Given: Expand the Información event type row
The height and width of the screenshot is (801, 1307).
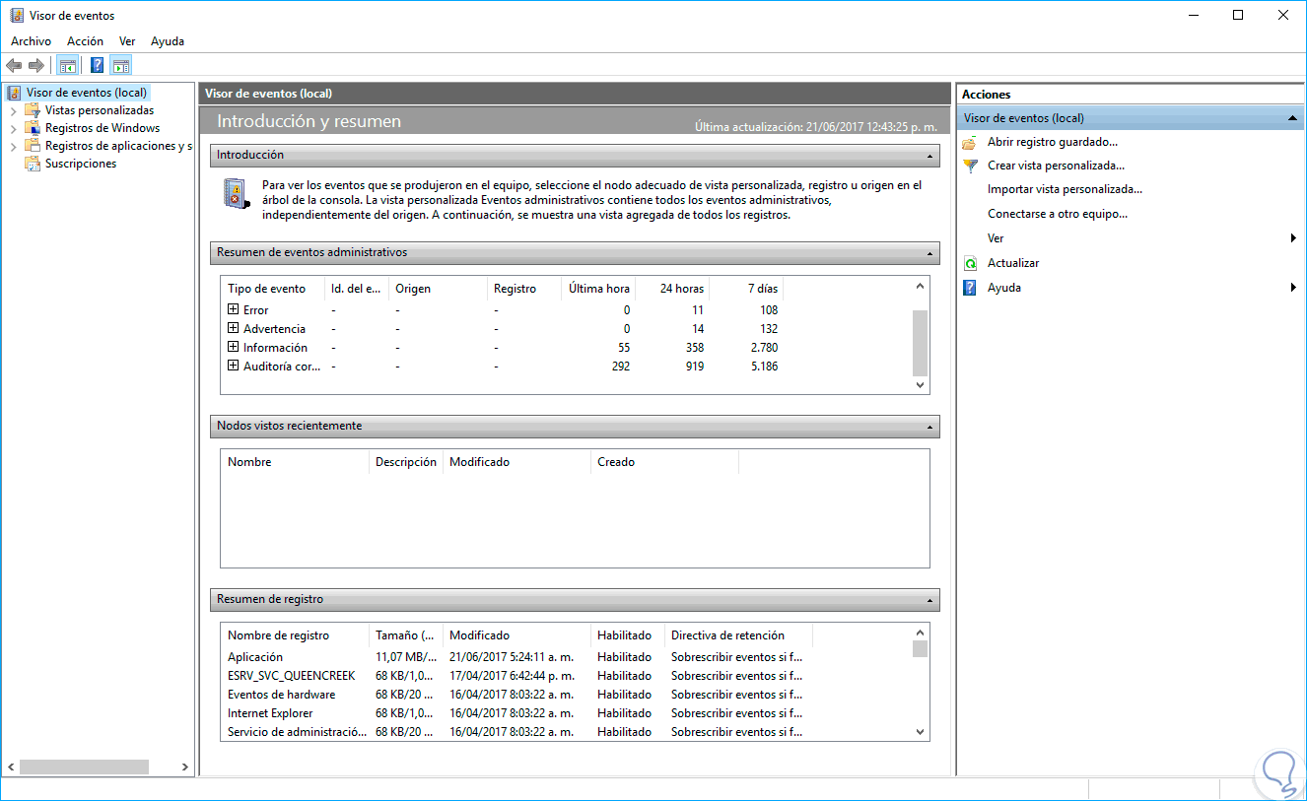Looking at the screenshot, I should 234,347.
